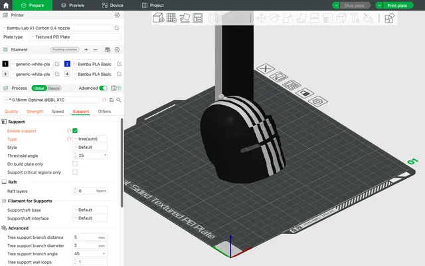Toggle the Advanced mode switch
The image size is (425, 266).
point(104,88)
